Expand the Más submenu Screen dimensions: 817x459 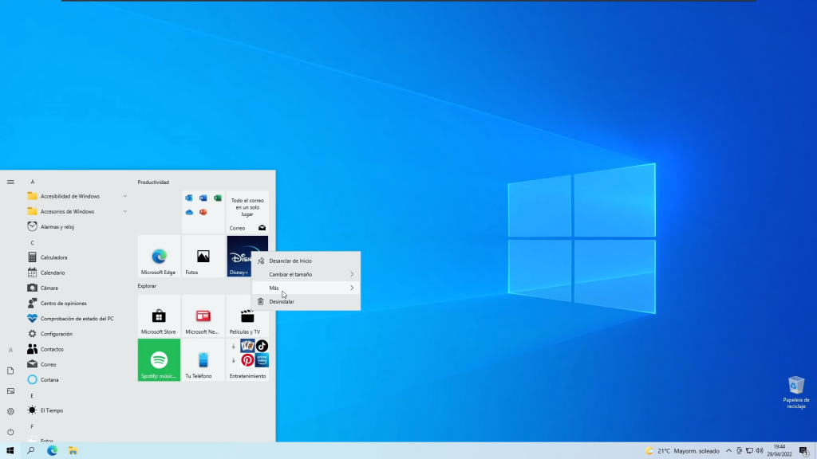click(x=306, y=288)
